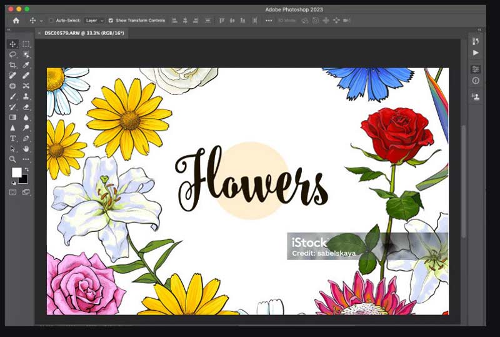Open the Properties panel sliders icon

click(x=476, y=69)
